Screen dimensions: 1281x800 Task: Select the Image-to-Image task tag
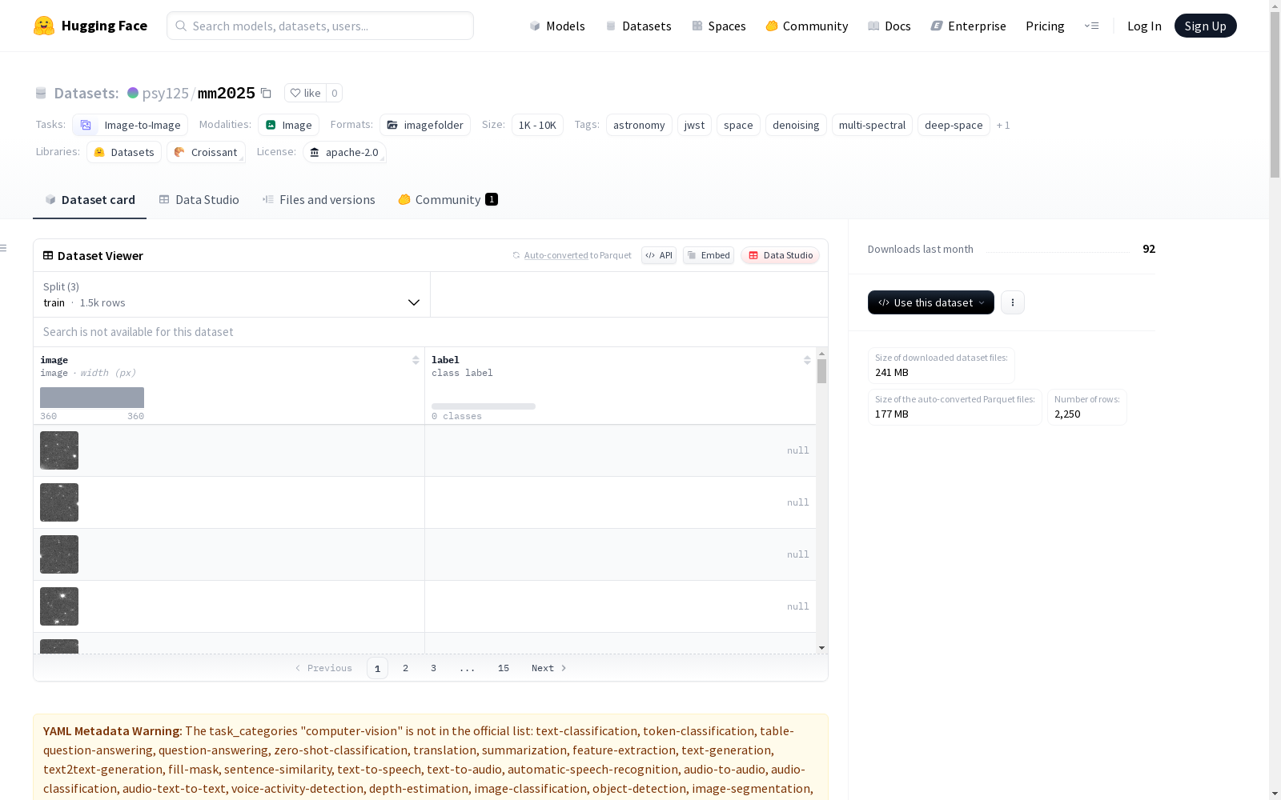point(131,125)
